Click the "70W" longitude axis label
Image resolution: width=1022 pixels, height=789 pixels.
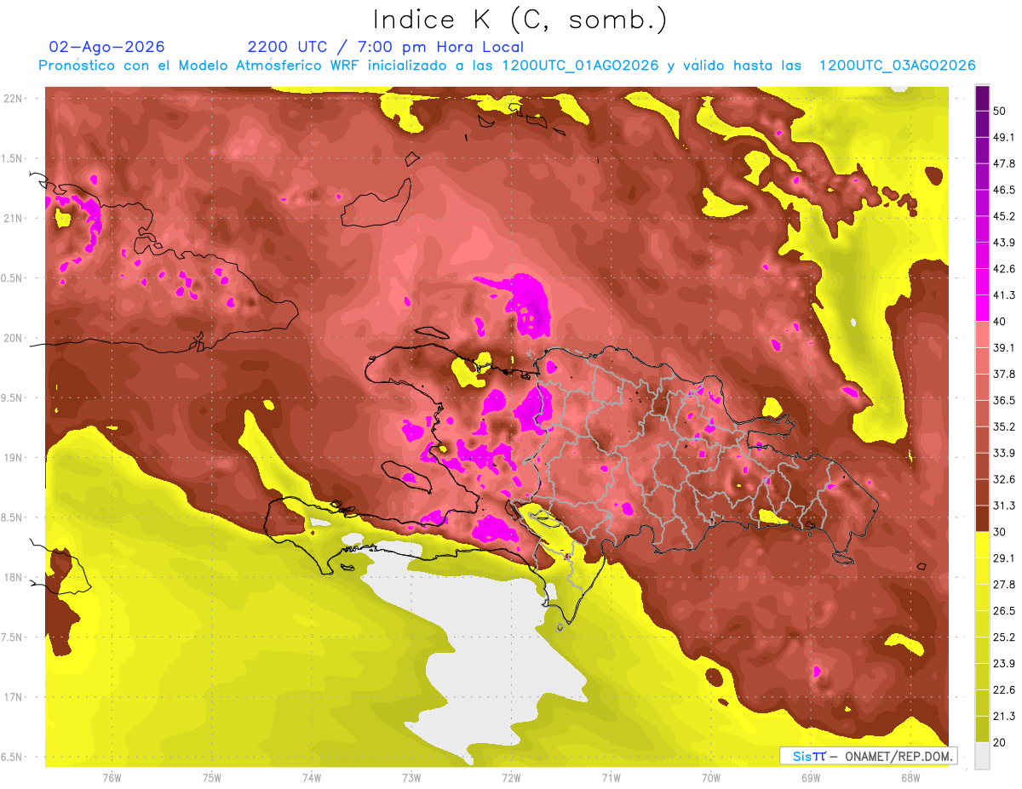[711, 778]
